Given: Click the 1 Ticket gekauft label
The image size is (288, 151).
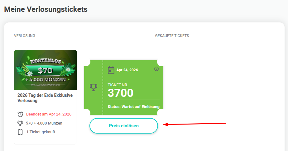Looking at the screenshot, I should pos(41,132).
